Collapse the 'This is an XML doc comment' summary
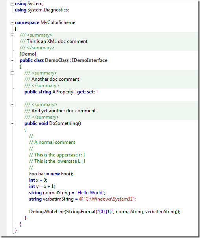The width and height of the screenshot is (200, 238). [12, 35]
